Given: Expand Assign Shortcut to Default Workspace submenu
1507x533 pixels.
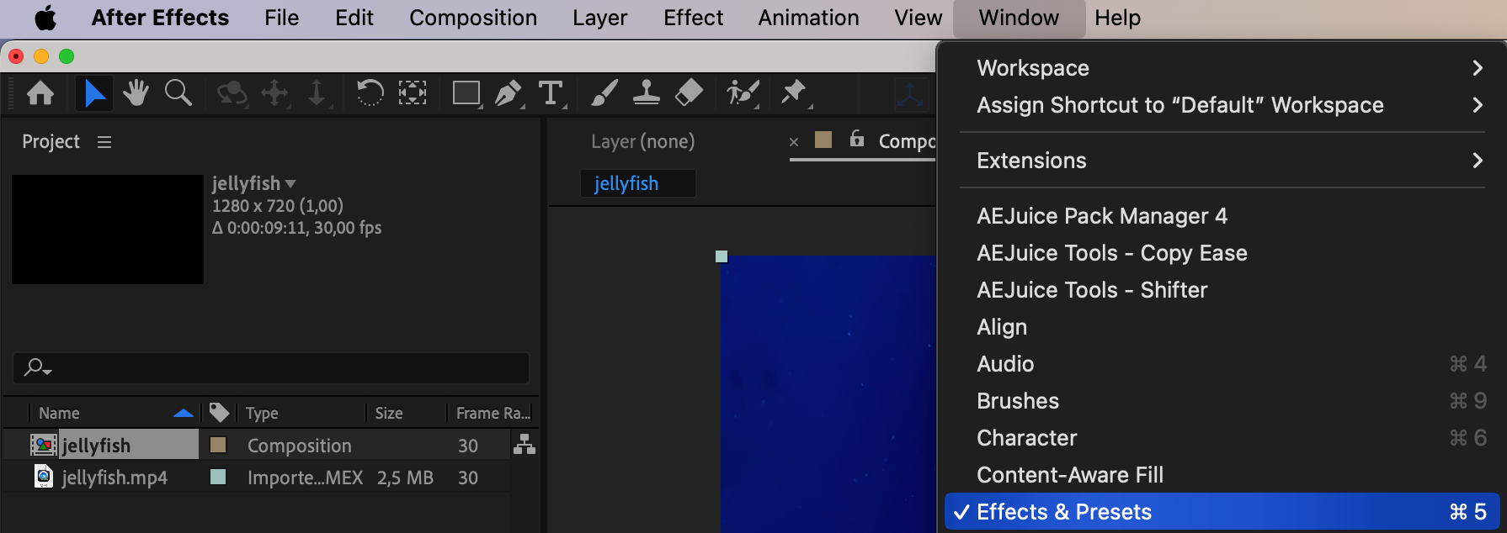Looking at the screenshot, I should pyautogui.click(x=1222, y=105).
